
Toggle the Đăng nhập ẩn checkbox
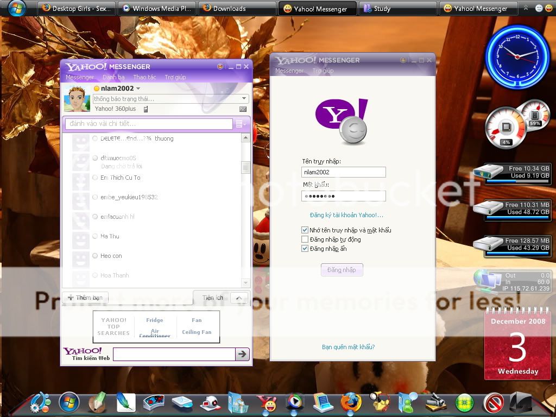tap(305, 249)
